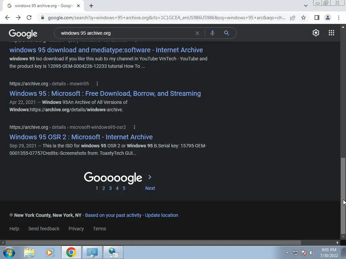The image size is (346, 259).
Task: Click the vertical scrollbar up arrow
Action: (x=343, y=27)
